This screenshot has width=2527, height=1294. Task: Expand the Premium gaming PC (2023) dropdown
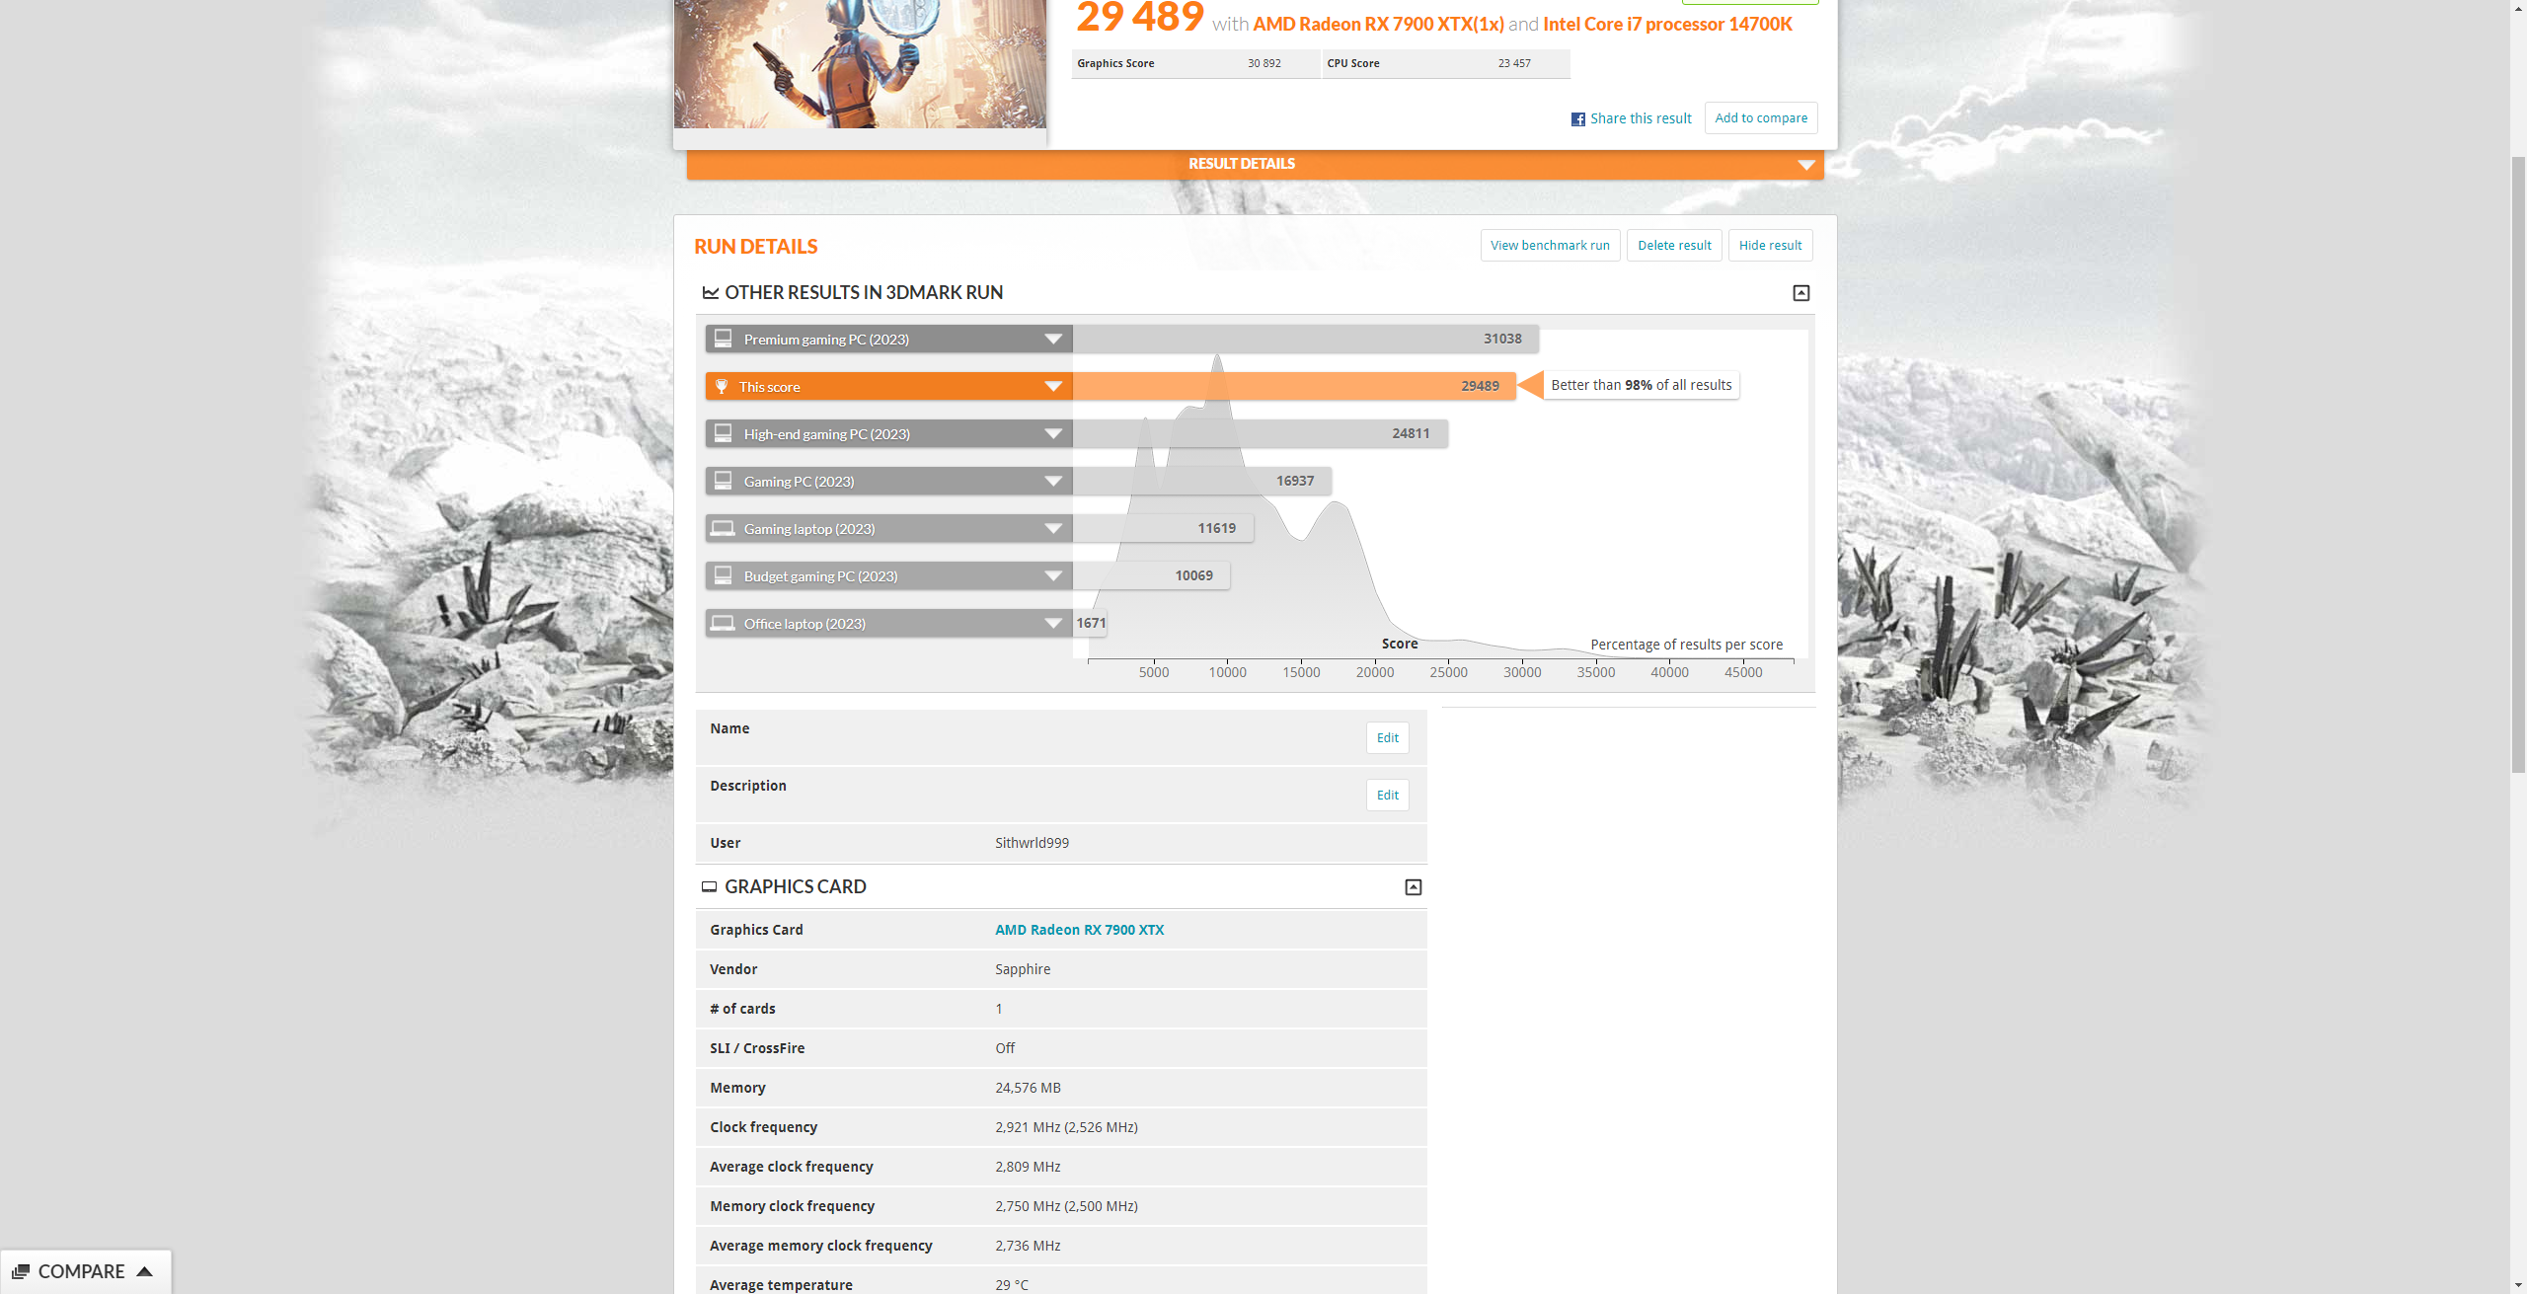[x=1053, y=340]
